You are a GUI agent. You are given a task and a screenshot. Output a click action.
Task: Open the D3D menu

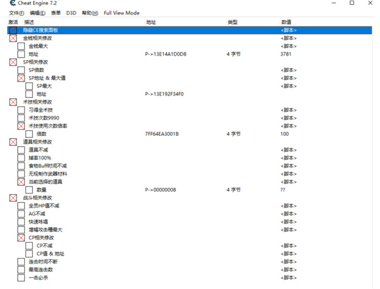pos(71,13)
